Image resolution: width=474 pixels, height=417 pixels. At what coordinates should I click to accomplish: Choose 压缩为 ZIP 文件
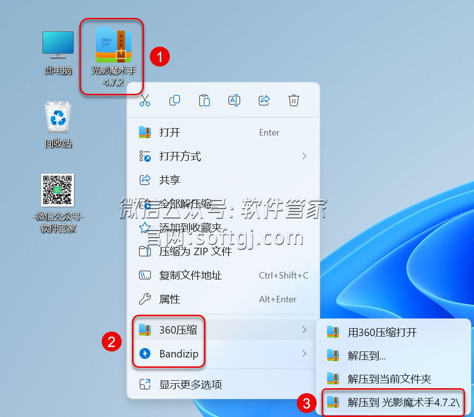tap(223, 251)
